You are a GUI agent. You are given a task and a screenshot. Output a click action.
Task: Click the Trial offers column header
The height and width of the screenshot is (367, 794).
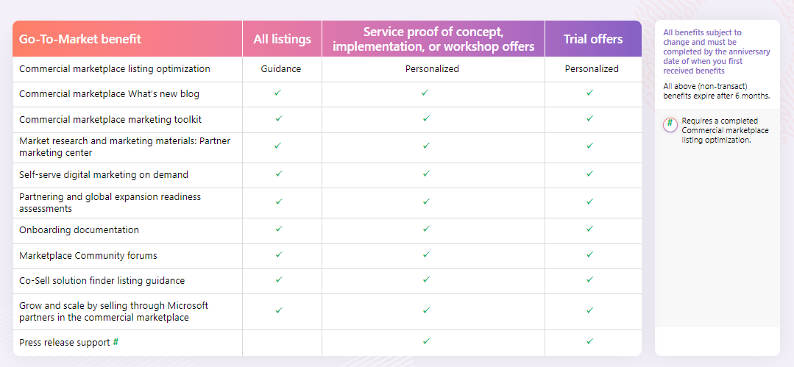(x=593, y=39)
